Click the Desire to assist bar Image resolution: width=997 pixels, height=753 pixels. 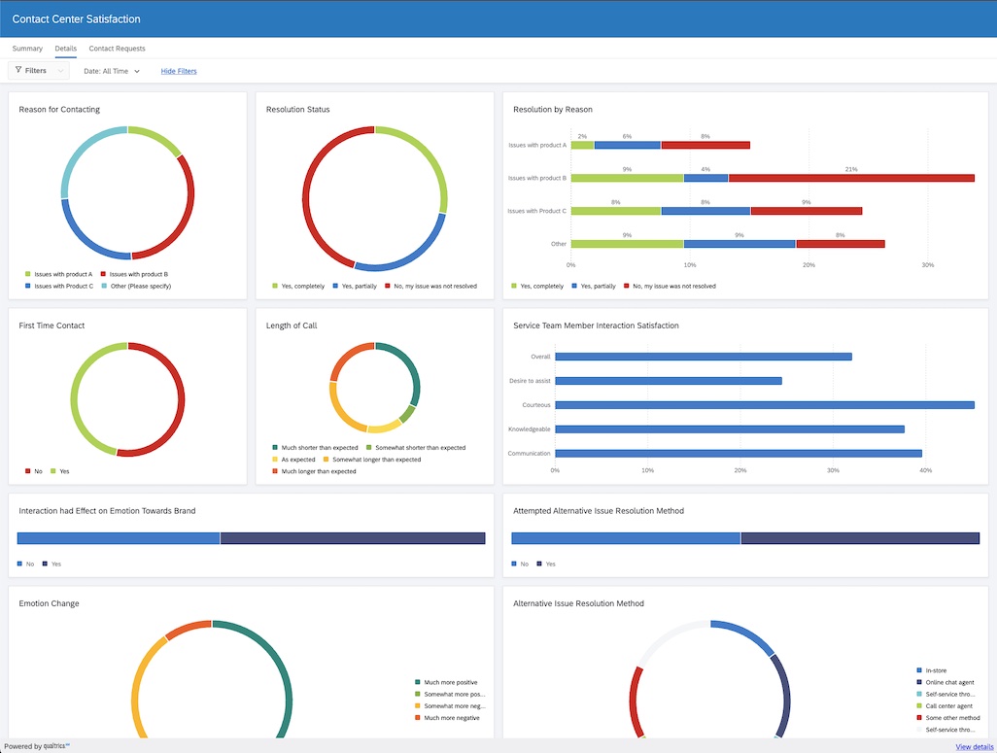pyautogui.click(x=669, y=381)
